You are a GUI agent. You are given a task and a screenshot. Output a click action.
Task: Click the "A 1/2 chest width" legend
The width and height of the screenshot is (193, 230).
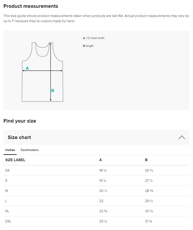(94, 38)
